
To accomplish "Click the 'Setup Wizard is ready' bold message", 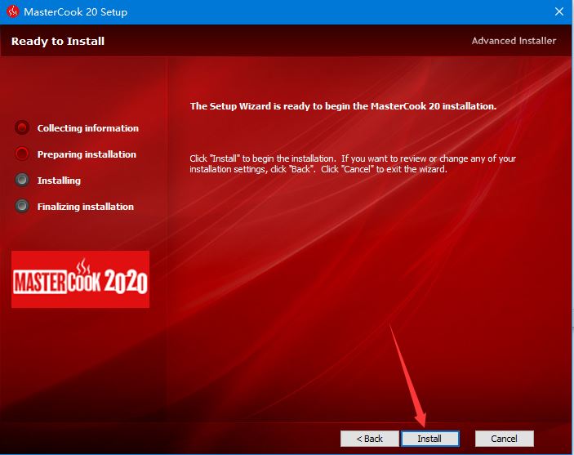I will (343, 106).
